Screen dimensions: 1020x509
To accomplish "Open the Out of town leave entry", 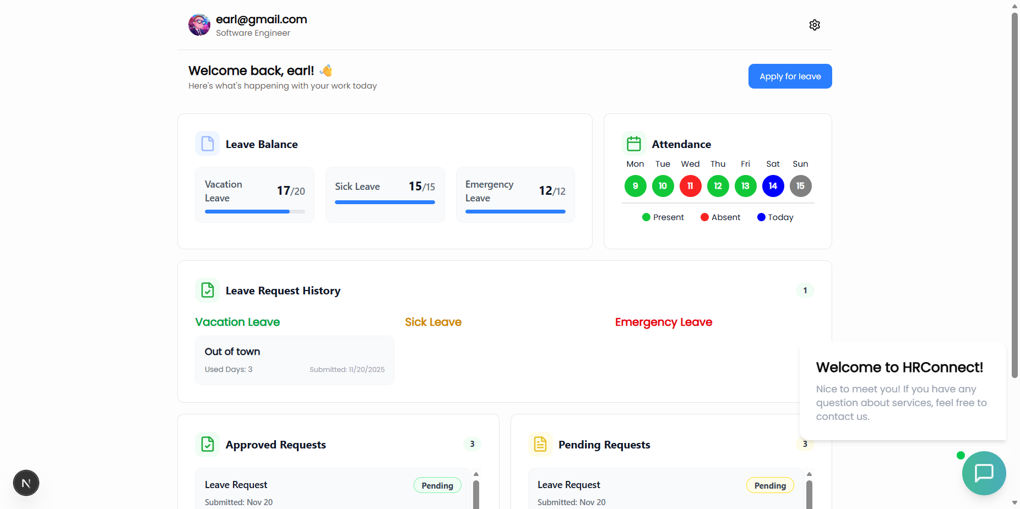I will 294,360.
